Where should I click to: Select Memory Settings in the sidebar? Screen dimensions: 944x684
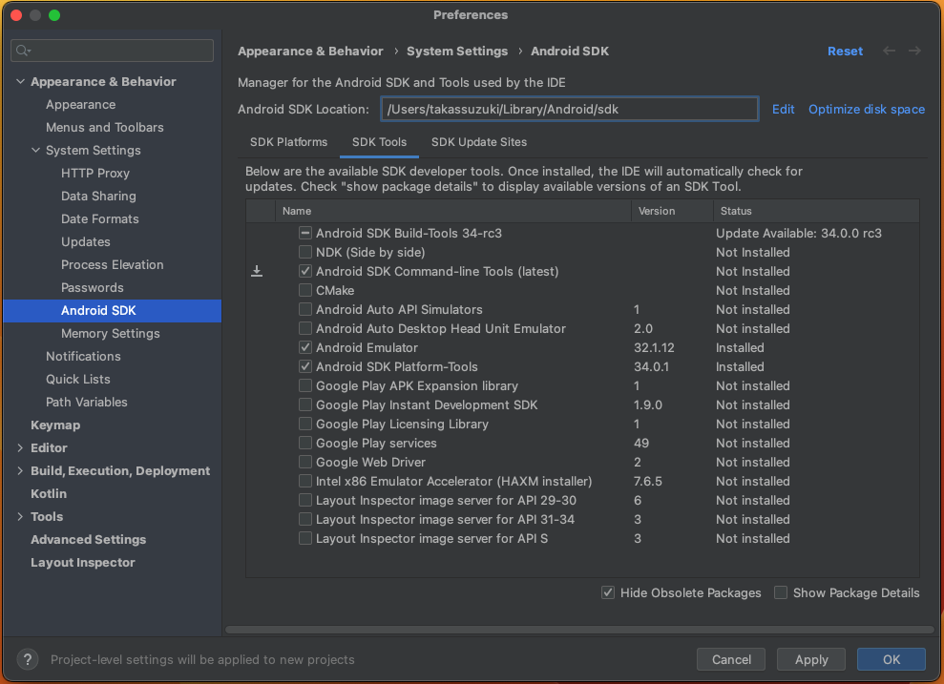tap(111, 334)
